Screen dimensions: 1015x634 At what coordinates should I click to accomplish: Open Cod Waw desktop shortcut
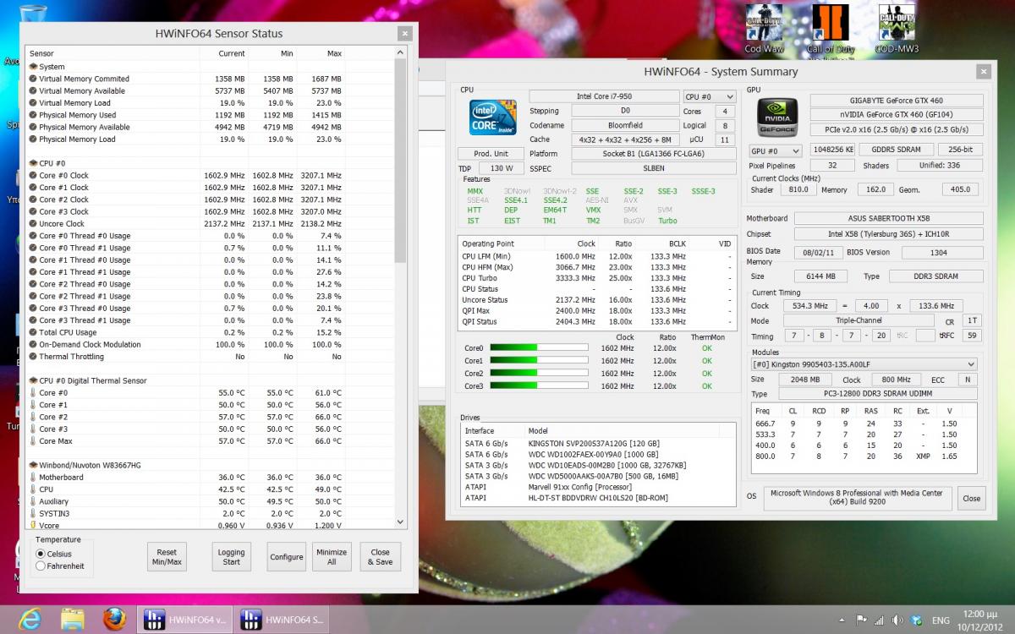click(764, 30)
